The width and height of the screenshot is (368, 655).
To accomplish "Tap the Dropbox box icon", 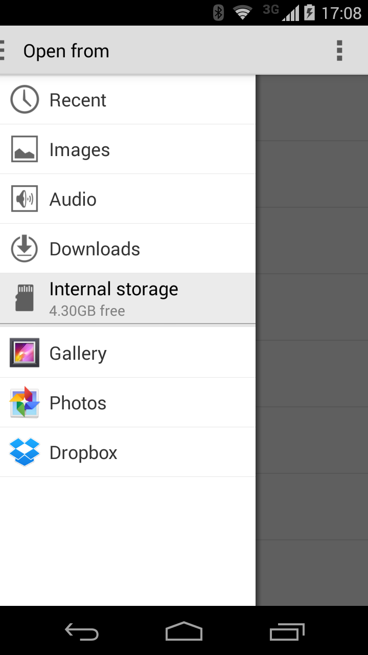I will pos(25,452).
